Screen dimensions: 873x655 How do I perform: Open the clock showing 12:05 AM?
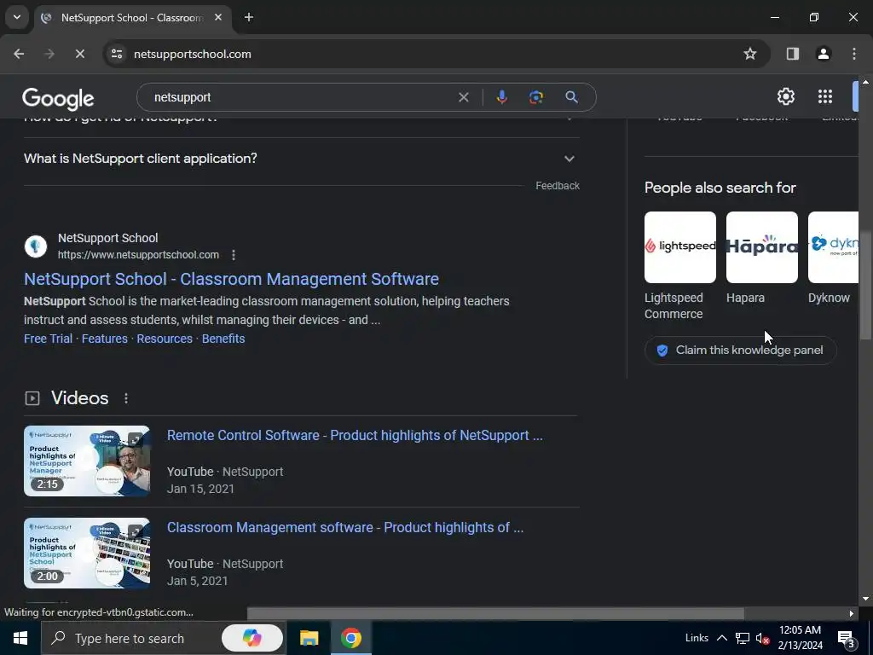tap(800, 638)
